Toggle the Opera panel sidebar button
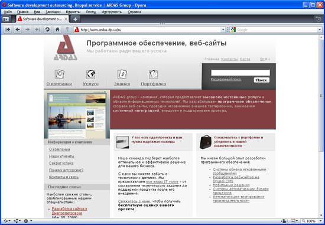Image resolution: width=325 pixels, height=225 pixels. [x=6, y=19]
